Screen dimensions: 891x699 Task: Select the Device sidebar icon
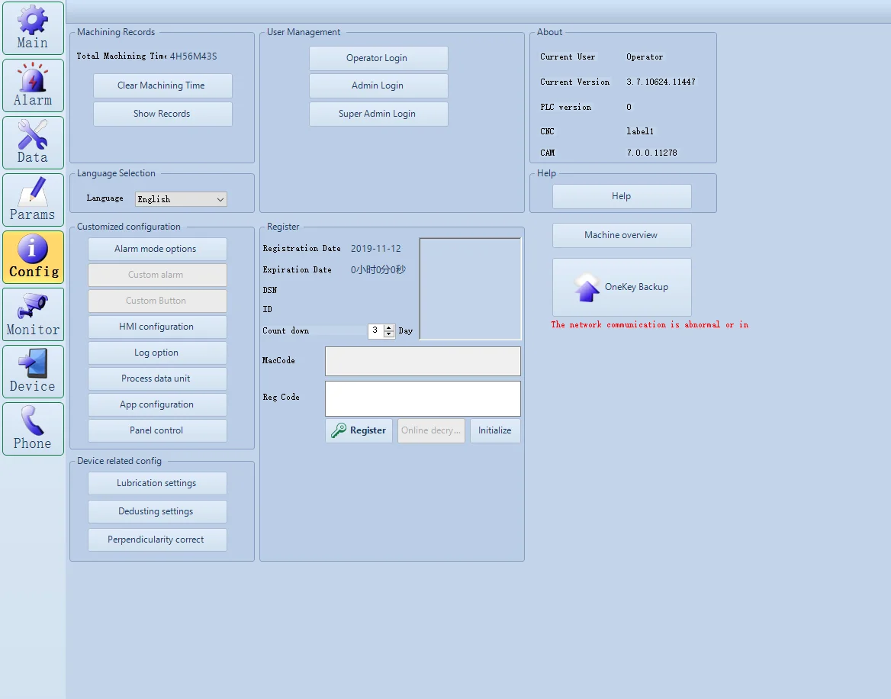point(32,371)
